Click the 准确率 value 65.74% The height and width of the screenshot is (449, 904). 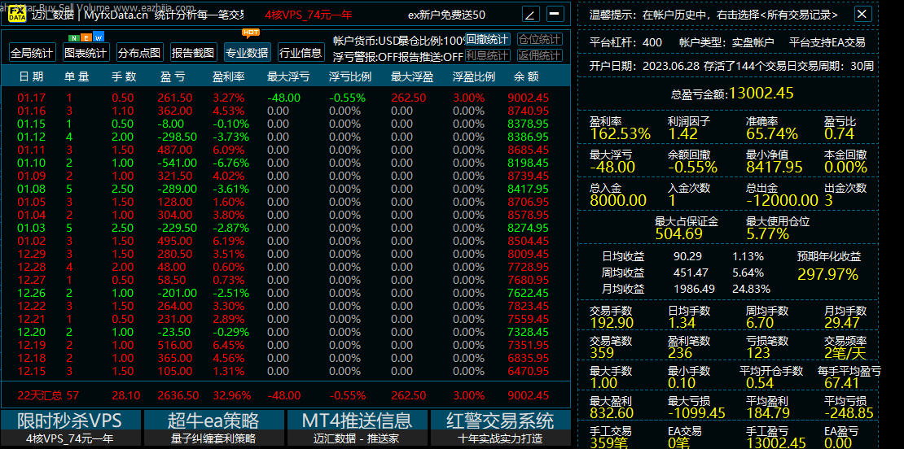pos(773,134)
